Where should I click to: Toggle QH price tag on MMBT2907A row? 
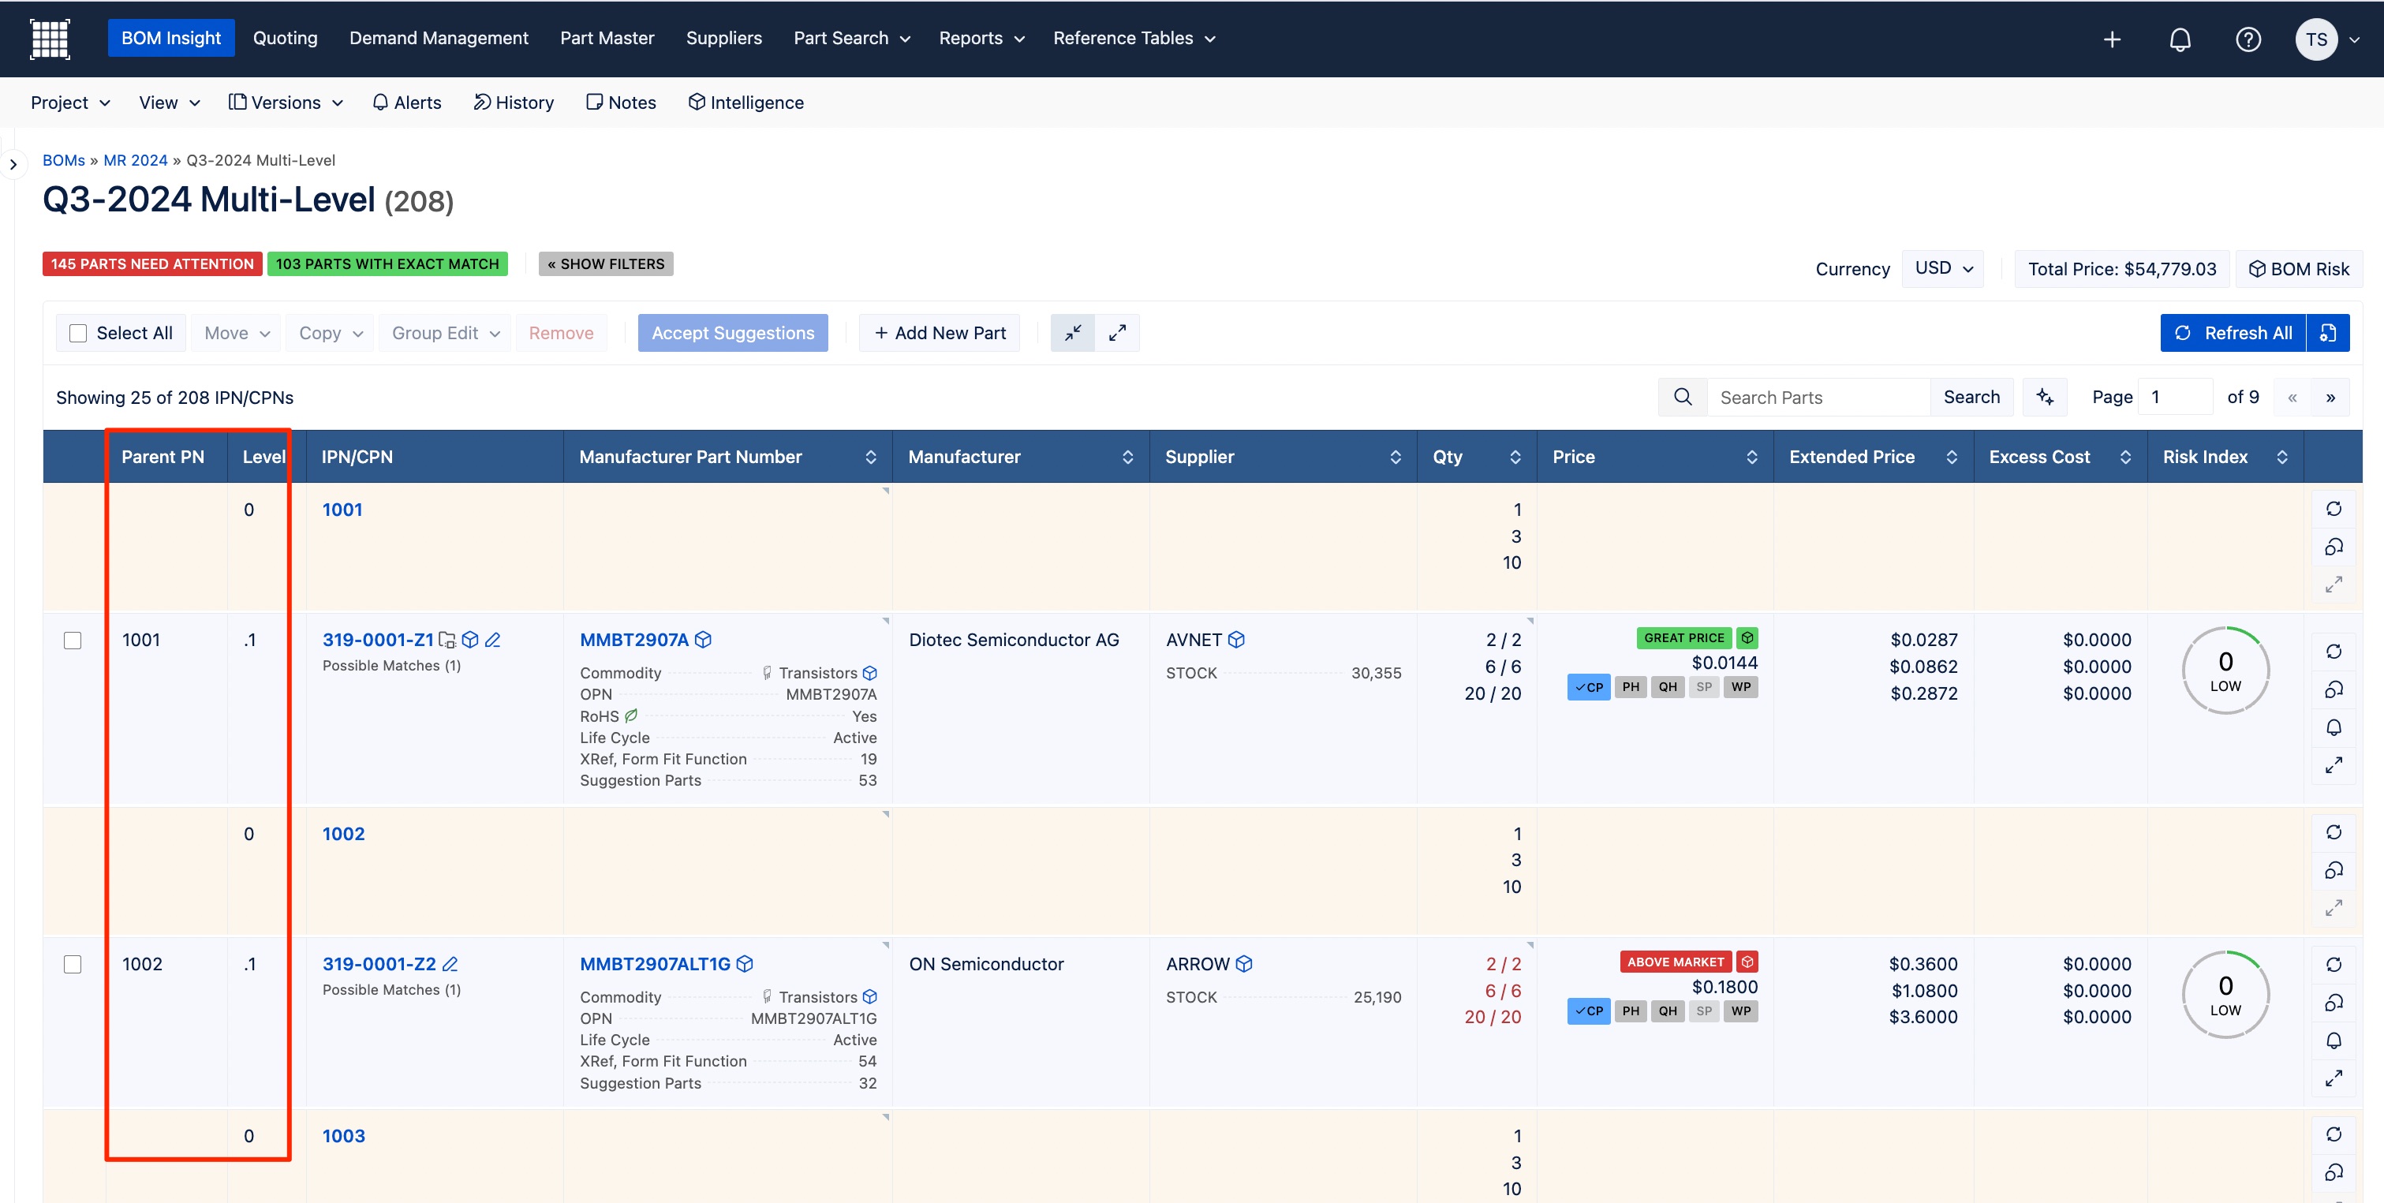coord(1668,686)
